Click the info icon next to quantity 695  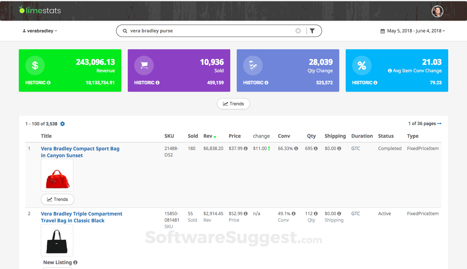pos(316,148)
